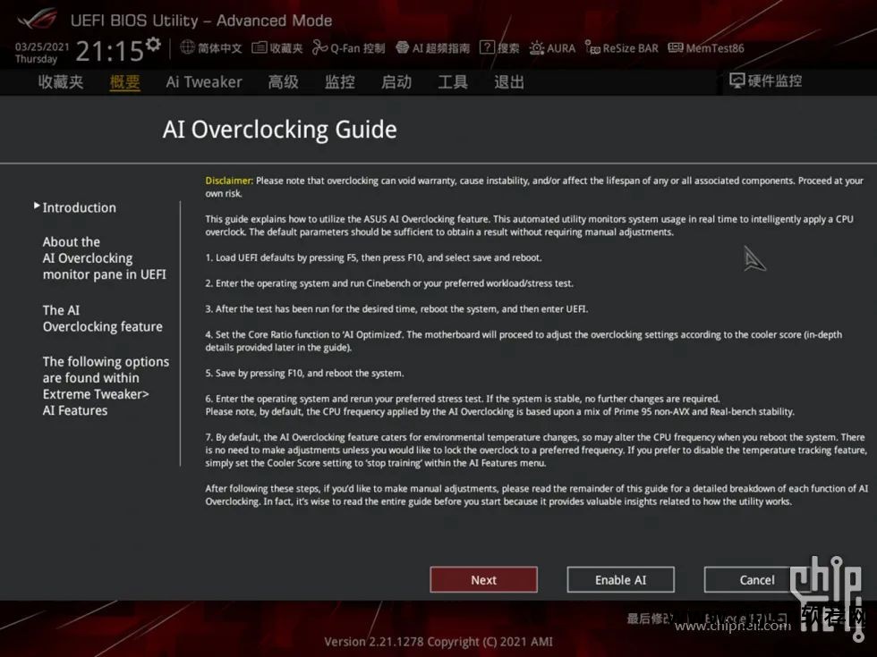Switch to 监控 tab
This screenshot has height=657, width=877.
339,82
